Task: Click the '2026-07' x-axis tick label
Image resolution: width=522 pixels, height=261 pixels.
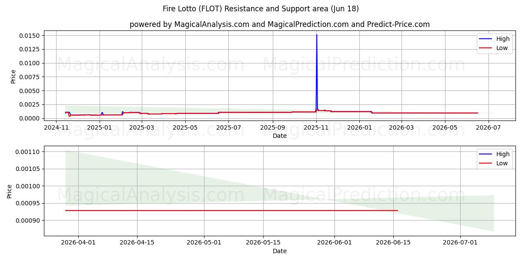Action: 488,127
